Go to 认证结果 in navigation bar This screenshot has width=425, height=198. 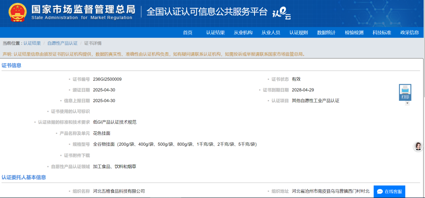click(215, 33)
